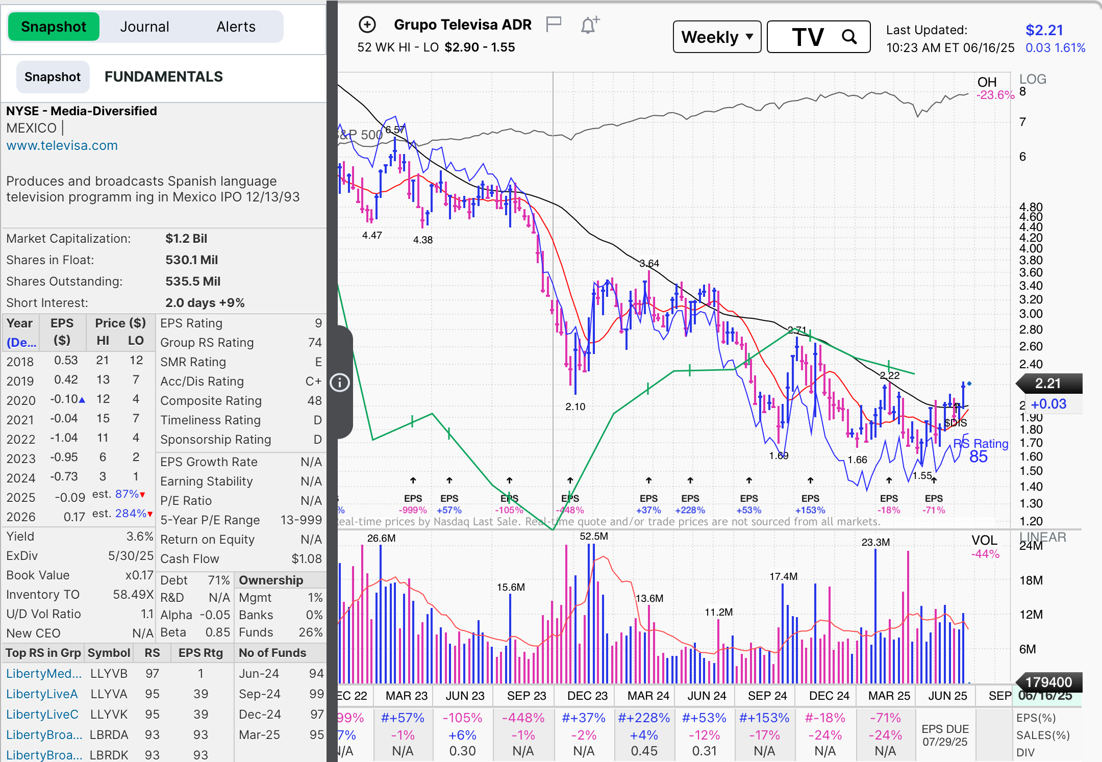Open the www.televisa.com website link

(x=62, y=145)
